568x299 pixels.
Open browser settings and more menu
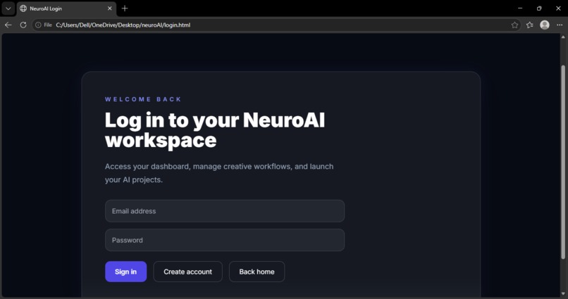[x=560, y=25]
